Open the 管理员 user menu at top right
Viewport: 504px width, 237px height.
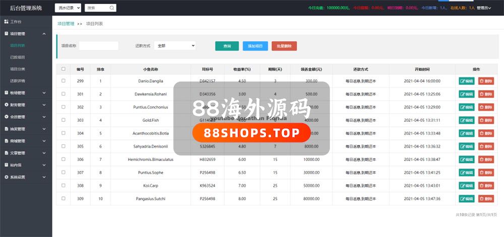(x=484, y=8)
